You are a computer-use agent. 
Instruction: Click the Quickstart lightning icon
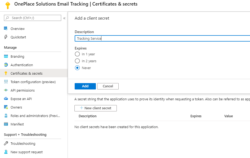click(6, 37)
